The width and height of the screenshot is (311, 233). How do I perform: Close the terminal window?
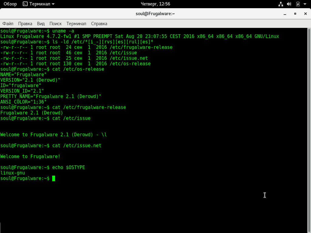[306, 14]
